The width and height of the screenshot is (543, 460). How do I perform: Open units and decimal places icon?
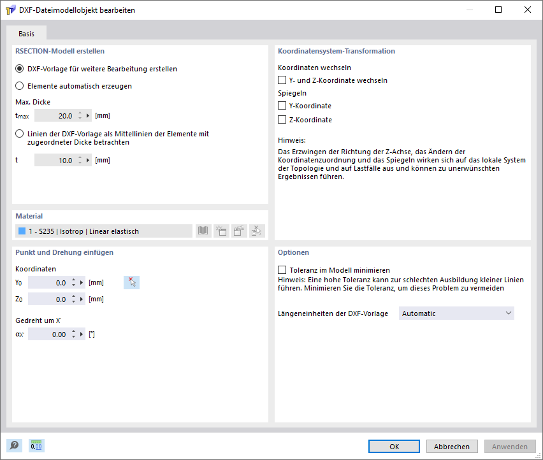36,445
